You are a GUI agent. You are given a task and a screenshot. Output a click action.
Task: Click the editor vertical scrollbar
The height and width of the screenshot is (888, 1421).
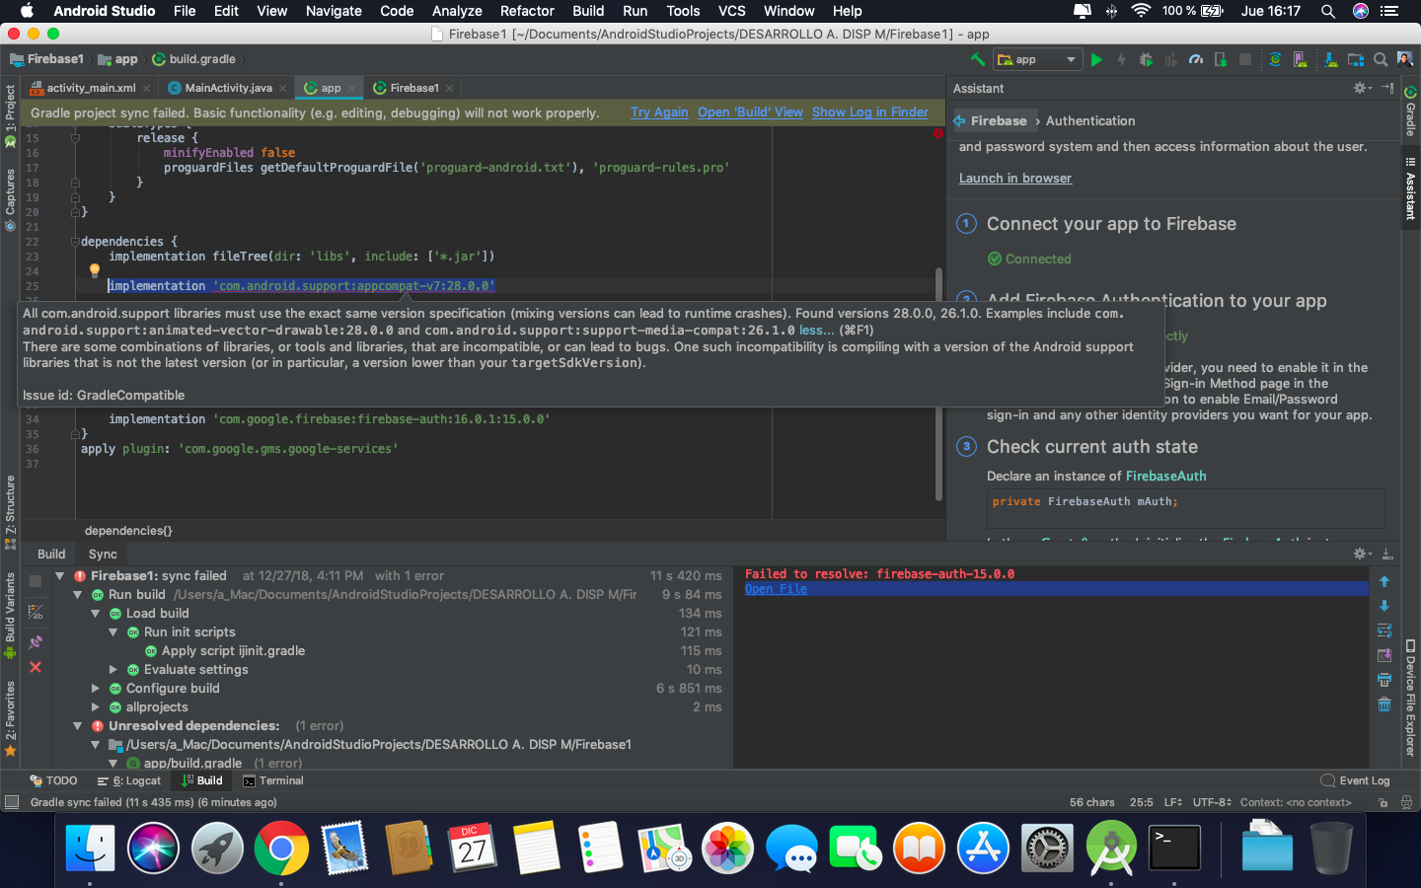[938, 385]
